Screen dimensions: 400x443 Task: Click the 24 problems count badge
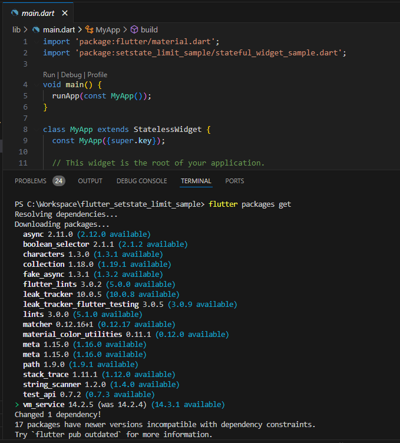coord(59,181)
